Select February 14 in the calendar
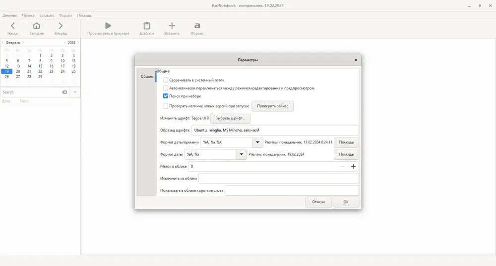The width and height of the screenshot is (496, 266). click(x=29, y=66)
